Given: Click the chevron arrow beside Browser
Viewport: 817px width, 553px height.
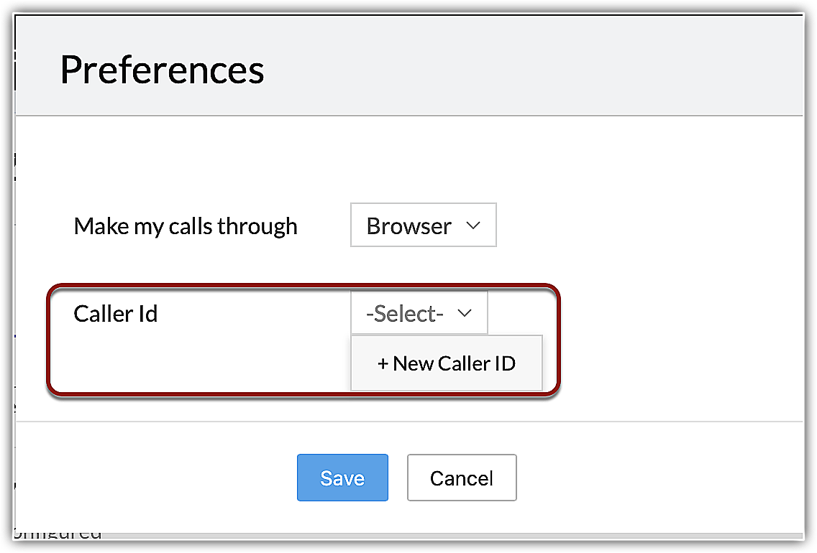Looking at the screenshot, I should [x=473, y=226].
